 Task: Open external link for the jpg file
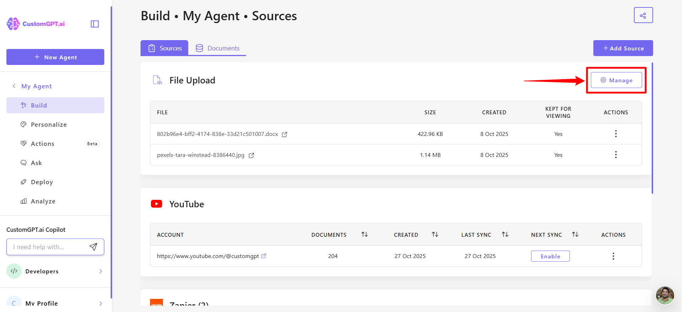click(251, 155)
